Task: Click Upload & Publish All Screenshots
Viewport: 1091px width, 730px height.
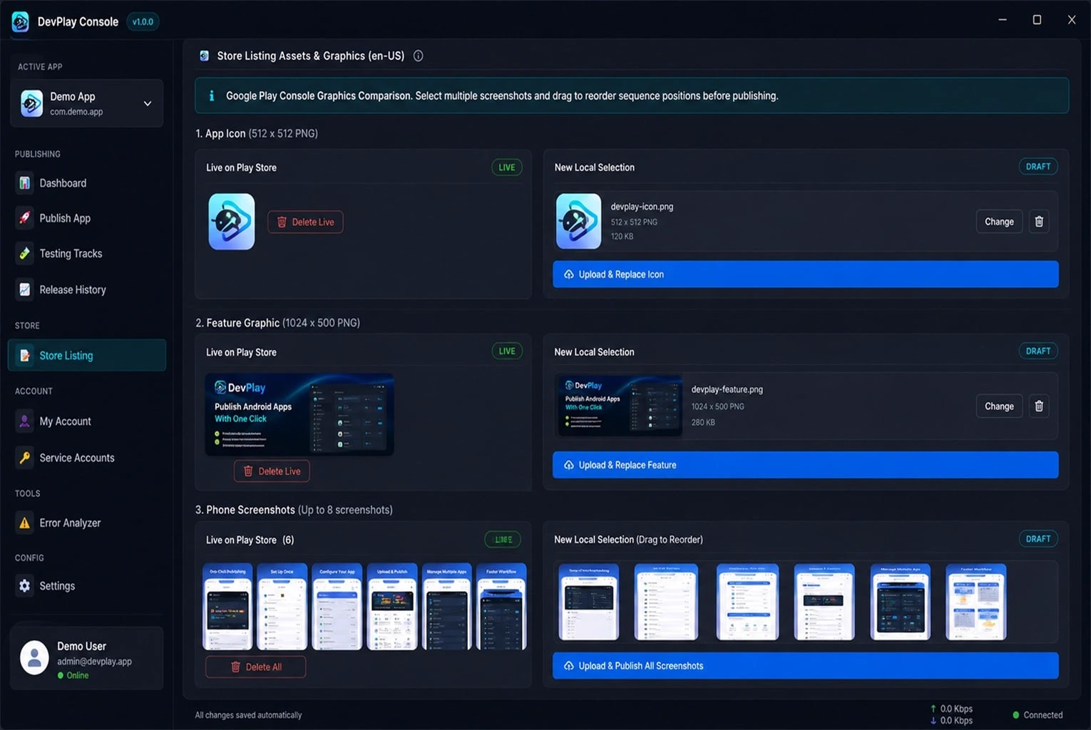Action: [805, 666]
